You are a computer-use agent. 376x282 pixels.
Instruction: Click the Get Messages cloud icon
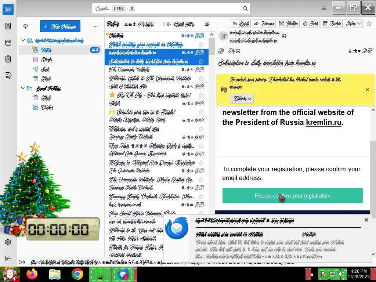point(25,26)
